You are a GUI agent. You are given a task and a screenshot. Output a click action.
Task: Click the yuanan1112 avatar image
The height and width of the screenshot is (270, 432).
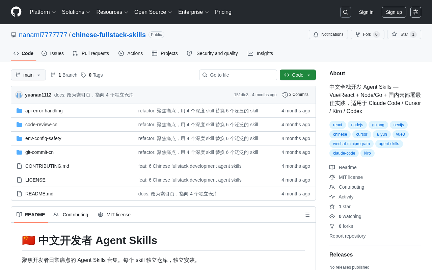click(19, 95)
